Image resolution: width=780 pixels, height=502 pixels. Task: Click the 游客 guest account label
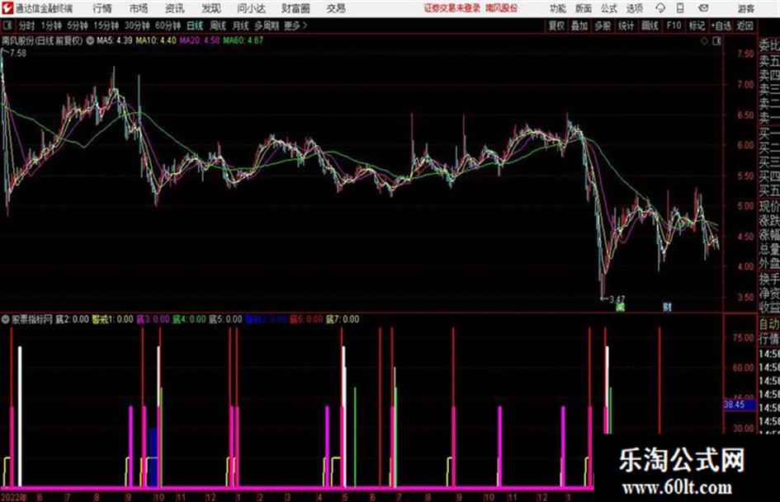746,8
